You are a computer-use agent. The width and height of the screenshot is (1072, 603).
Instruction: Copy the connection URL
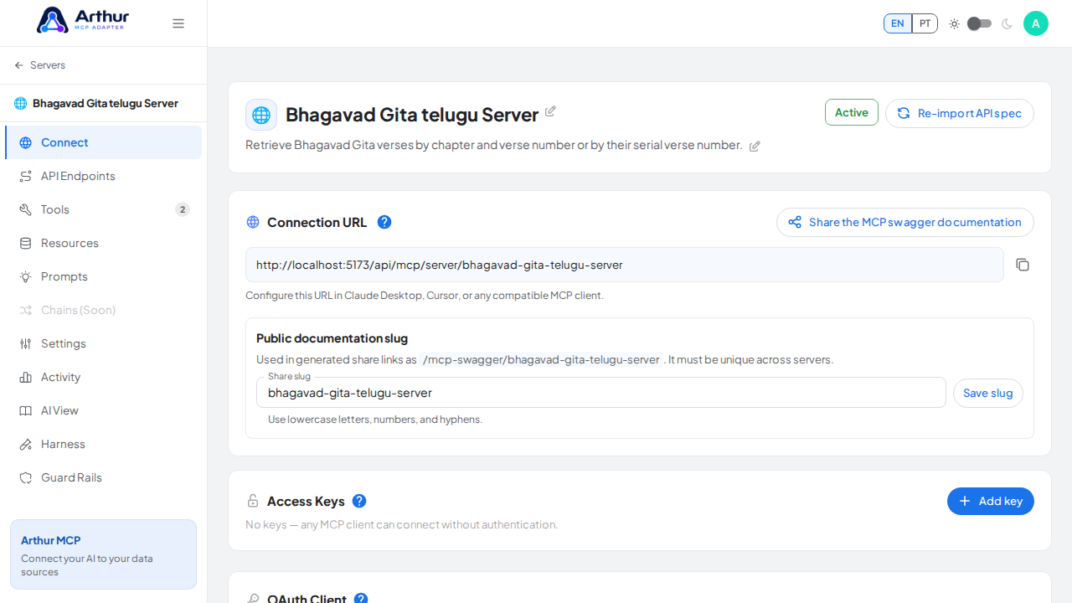[1023, 265]
